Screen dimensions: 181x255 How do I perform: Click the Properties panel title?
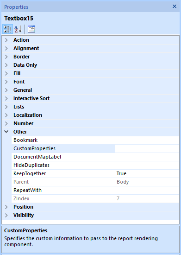click(16, 7)
